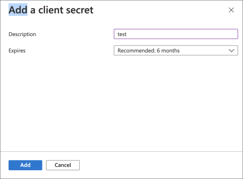Click the letter a in the heading
This screenshot has width=243, height=179.
click(33, 11)
